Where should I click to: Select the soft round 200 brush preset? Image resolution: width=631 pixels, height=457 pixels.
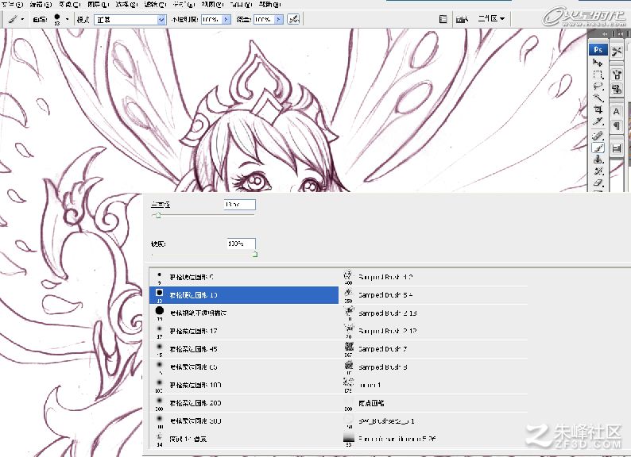[x=244, y=403]
